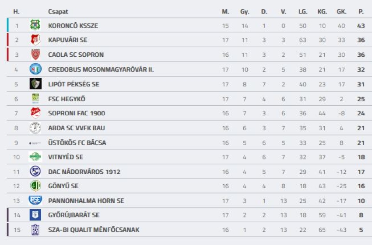Click the Soproni FAC 1900 crest
The image size is (372, 245).
35,113
